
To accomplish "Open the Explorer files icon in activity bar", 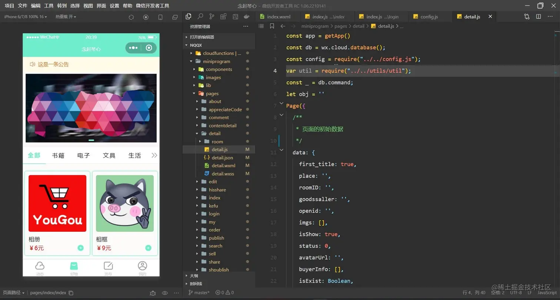I will pos(188,16).
